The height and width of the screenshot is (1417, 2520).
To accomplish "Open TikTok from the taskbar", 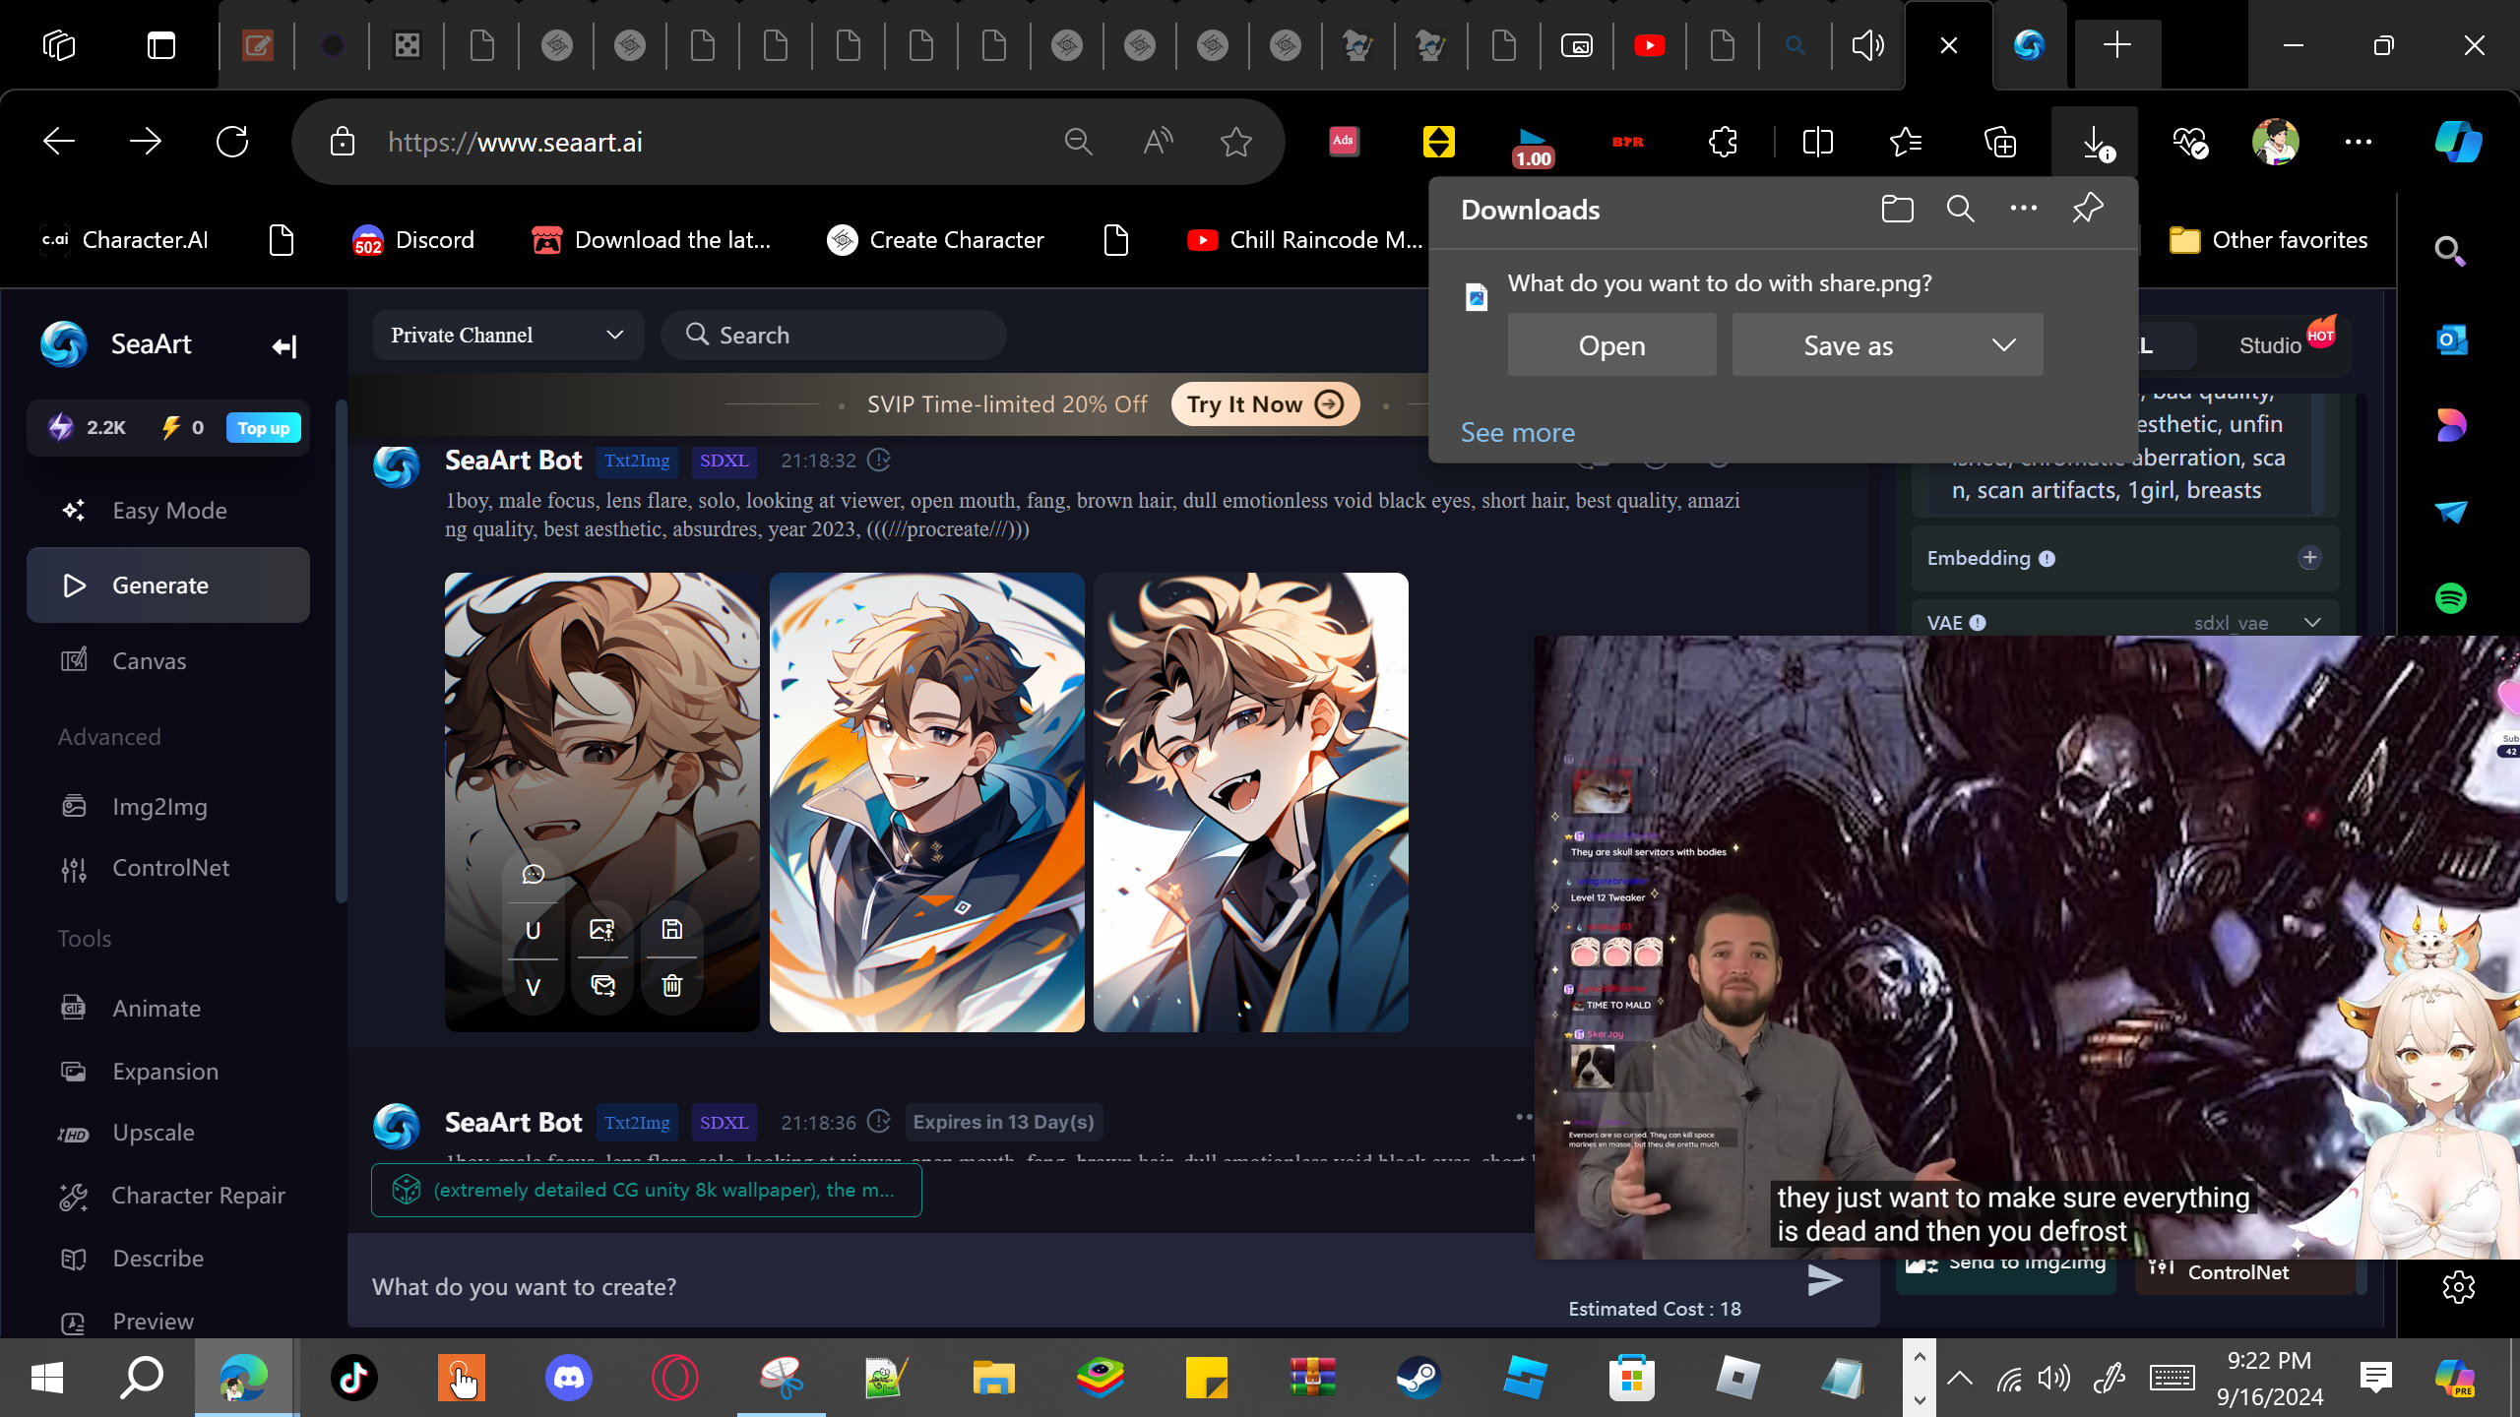I will 354,1378.
